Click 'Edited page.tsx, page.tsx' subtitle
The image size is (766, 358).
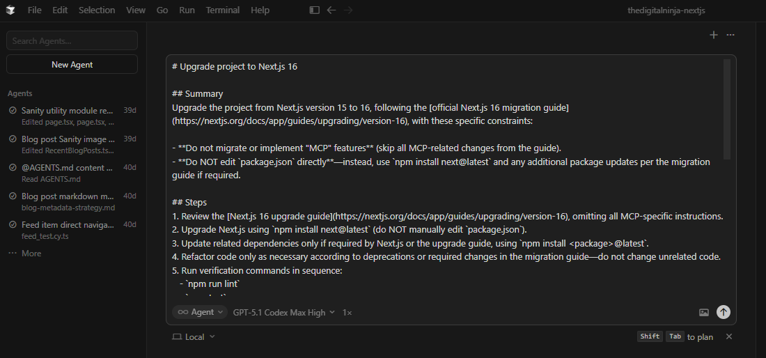coord(68,122)
